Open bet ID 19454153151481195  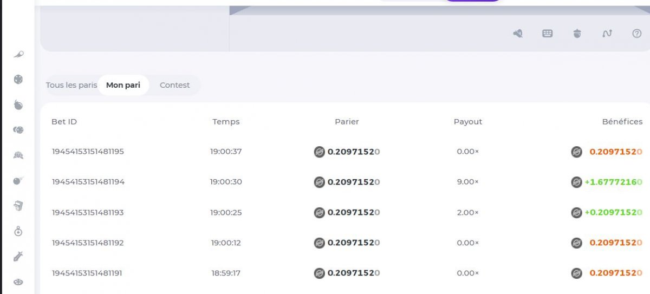pos(88,152)
